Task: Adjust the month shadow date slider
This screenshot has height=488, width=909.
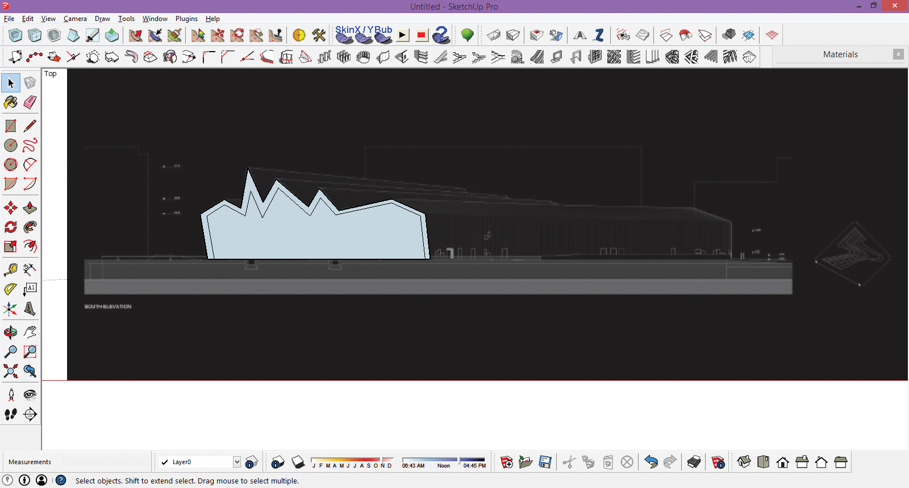Action: pyautogui.click(x=352, y=460)
